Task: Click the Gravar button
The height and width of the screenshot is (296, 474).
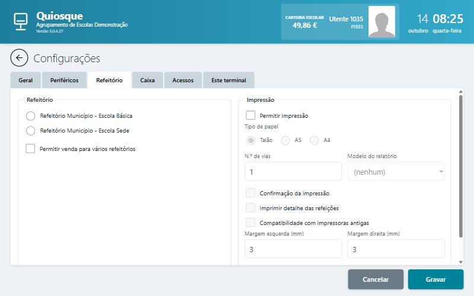Action: (435, 279)
